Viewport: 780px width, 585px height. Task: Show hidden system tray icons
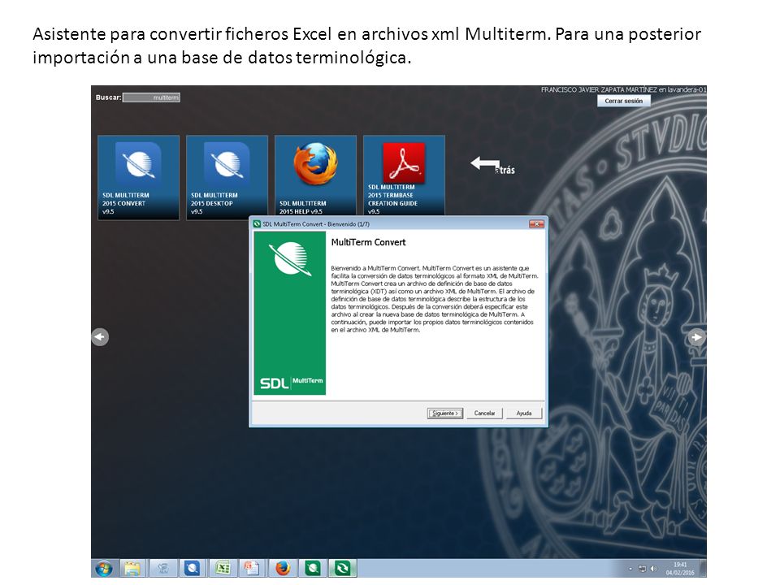630,569
